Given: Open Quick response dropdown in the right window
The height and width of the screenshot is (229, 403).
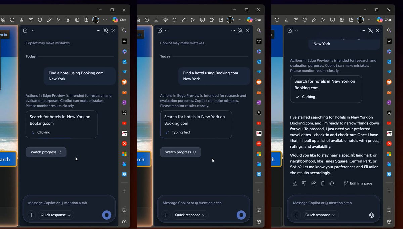Looking at the screenshot, I should point(320,215).
